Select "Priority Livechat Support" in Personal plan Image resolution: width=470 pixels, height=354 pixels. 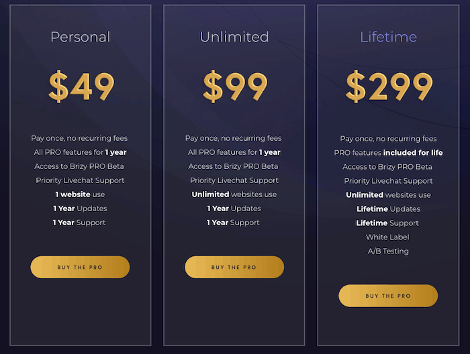coord(80,180)
